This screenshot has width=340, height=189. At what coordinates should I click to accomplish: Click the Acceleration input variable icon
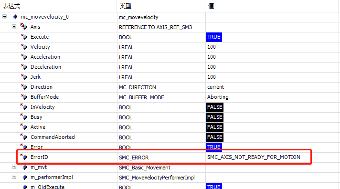tap(24, 57)
